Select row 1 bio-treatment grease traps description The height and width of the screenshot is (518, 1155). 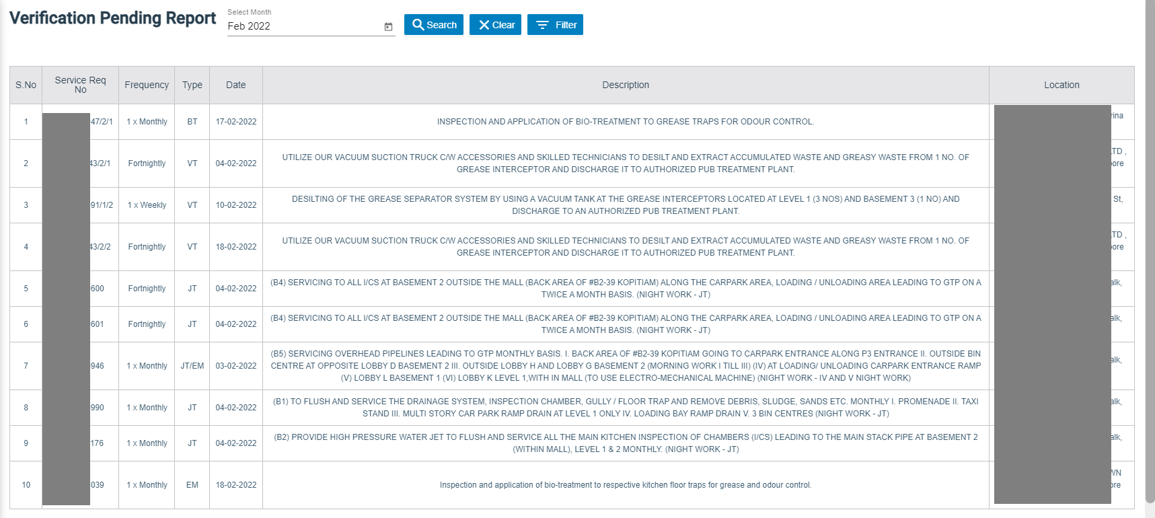[x=626, y=122]
